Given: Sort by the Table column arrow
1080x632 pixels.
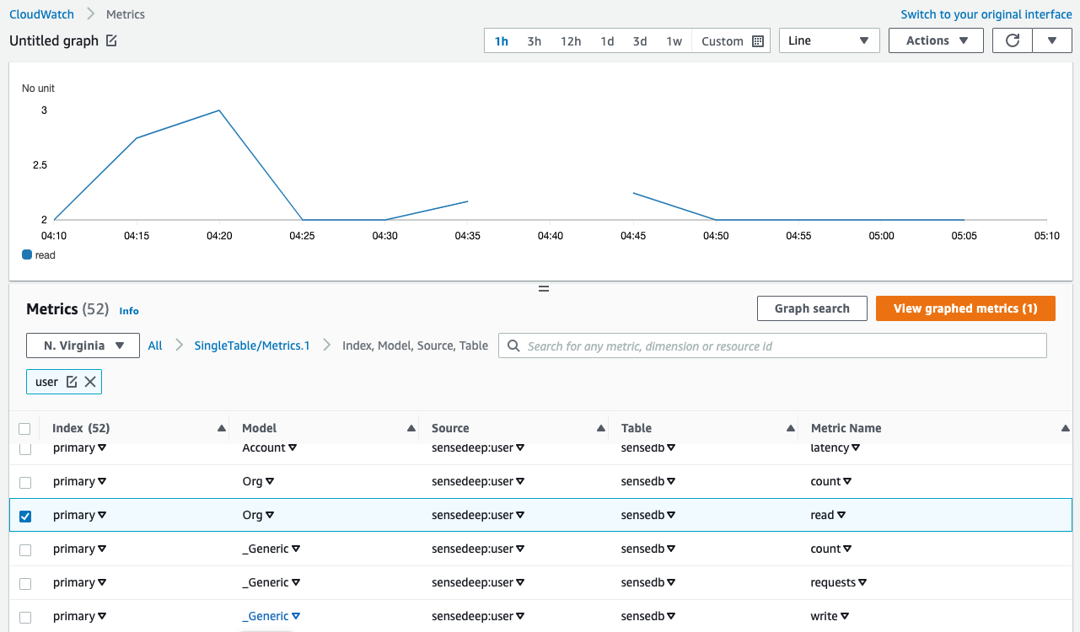Looking at the screenshot, I should point(791,428).
